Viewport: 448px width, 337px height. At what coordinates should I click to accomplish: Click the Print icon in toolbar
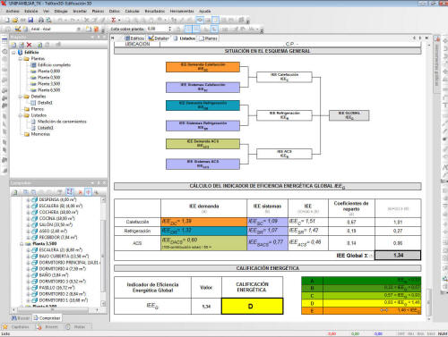pyautogui.click(x=41, y=20)
